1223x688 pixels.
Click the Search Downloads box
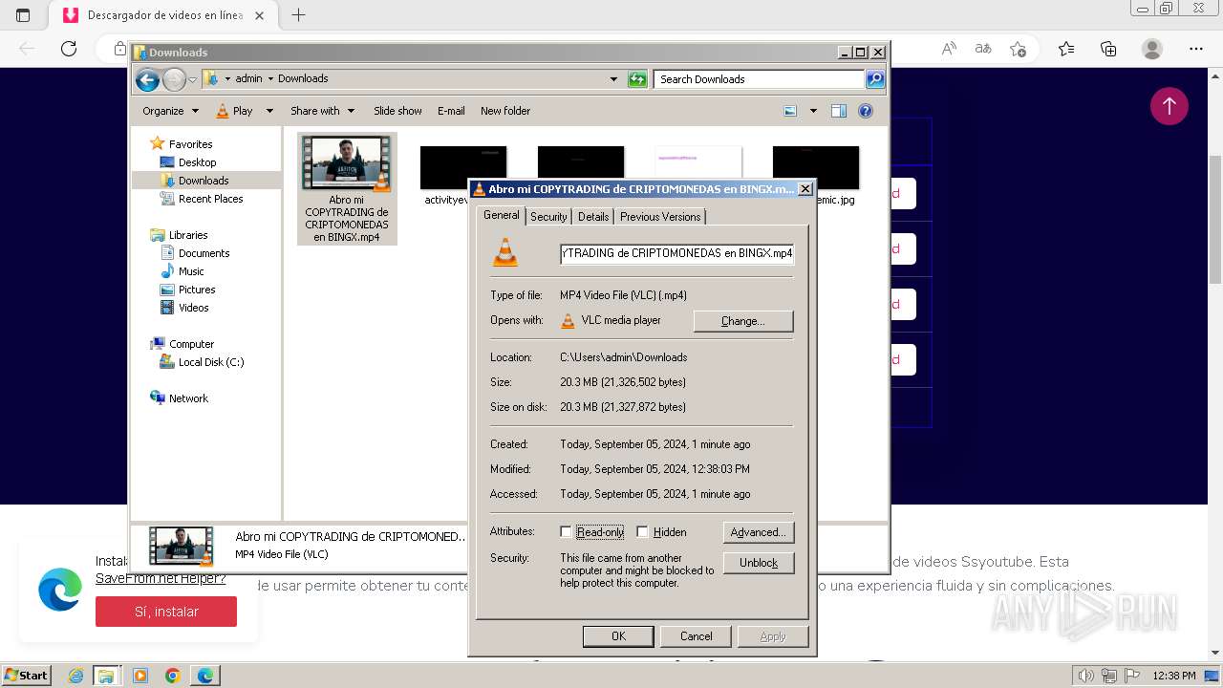(760, 79)
